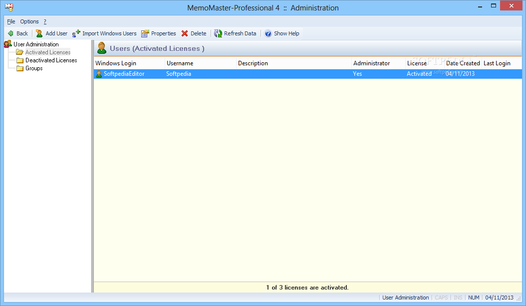Image resolution: width=526 pixels, height=306 pixels.
Task: Click the Softpedia username cell
Action: point(179,74)
